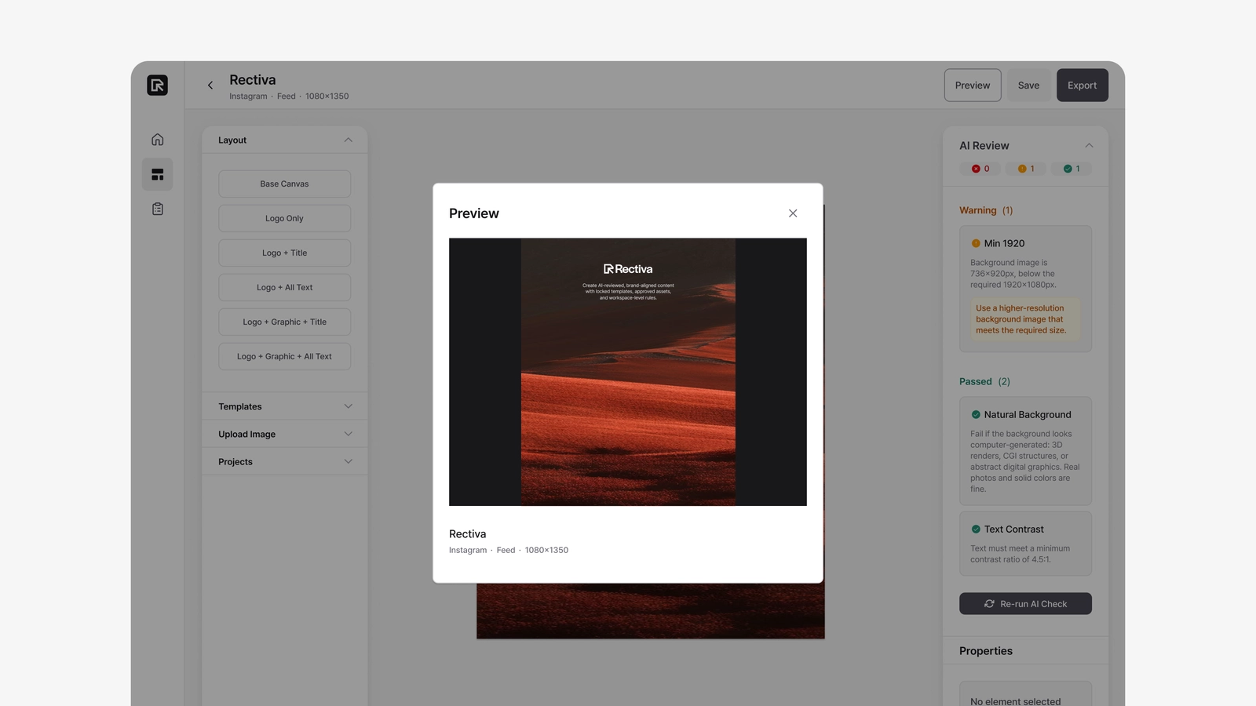Collapse the Layout section

(348, 140)
